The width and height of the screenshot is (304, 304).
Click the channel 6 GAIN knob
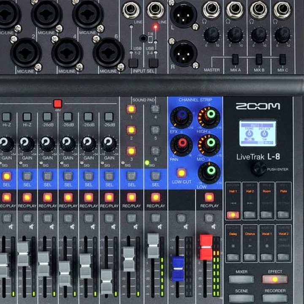coord(109,144)
